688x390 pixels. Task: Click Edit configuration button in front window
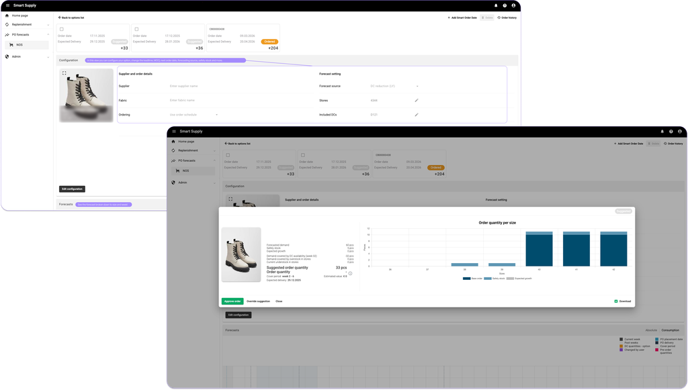(239, 315)
